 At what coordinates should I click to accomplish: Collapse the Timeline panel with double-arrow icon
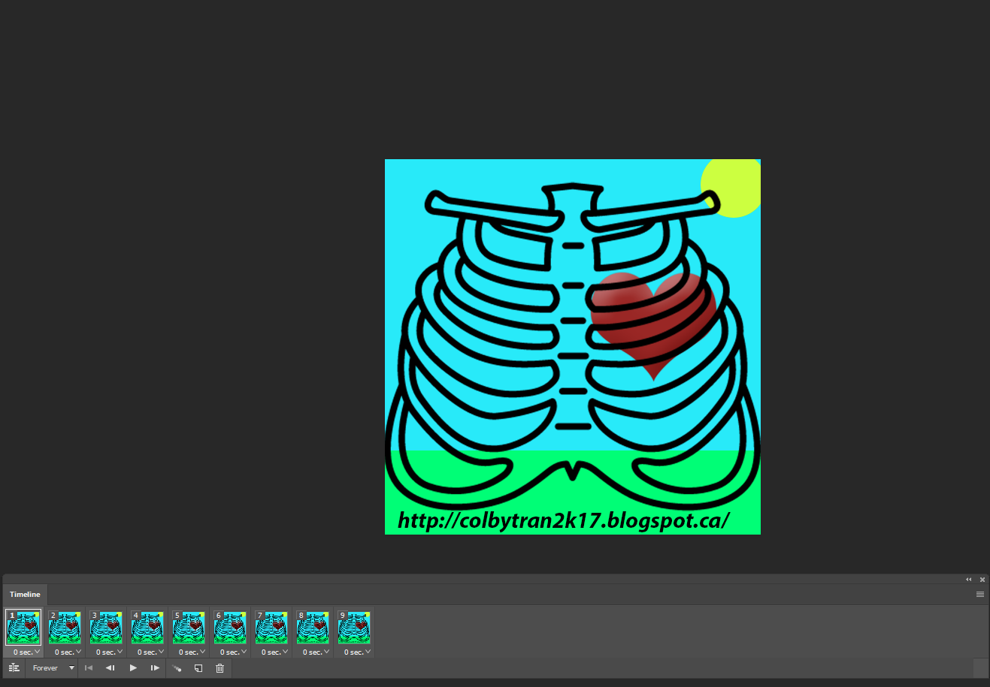pyautogui.click(x=969, y=579)
